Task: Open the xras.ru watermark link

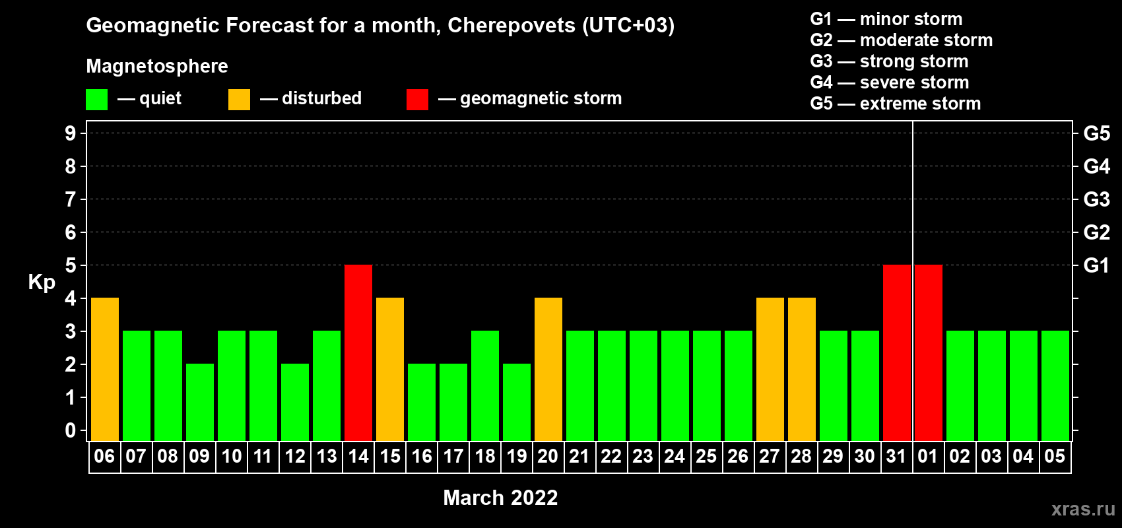Action: click(x=1082, y=509)
